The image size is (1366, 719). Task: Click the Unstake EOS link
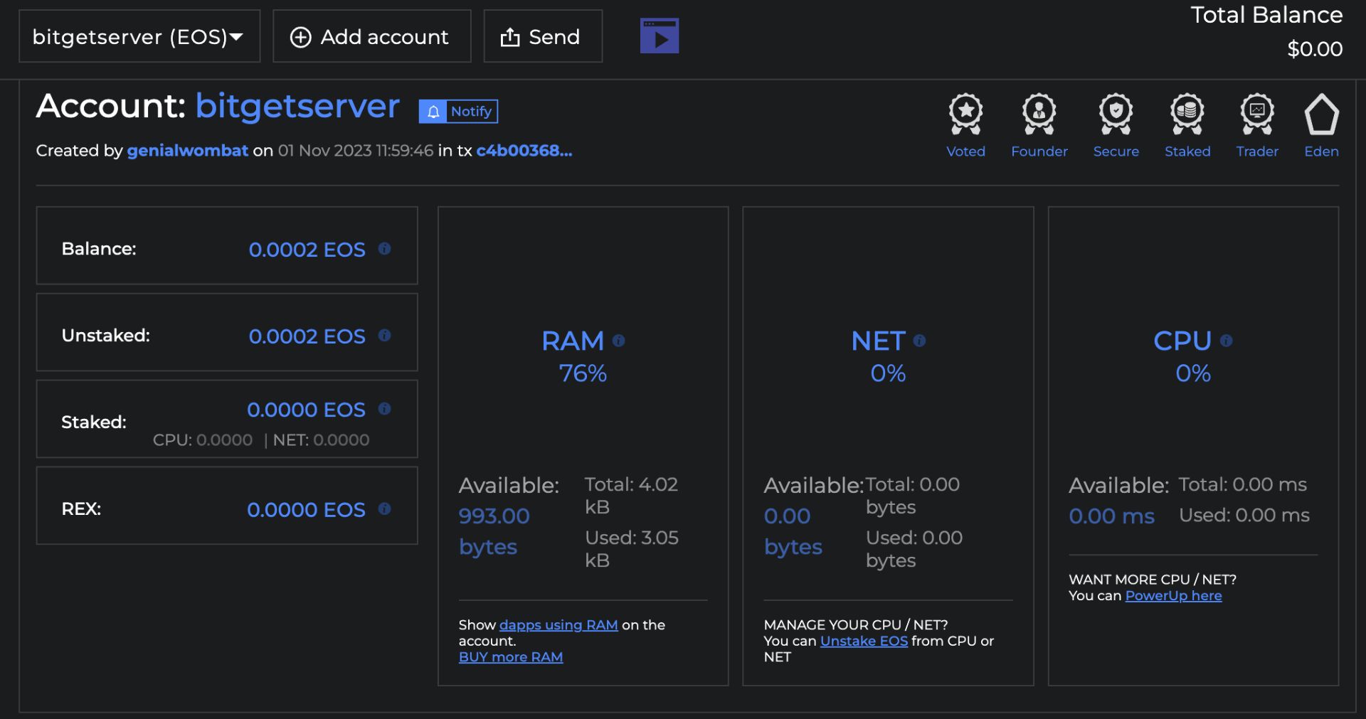864,641
